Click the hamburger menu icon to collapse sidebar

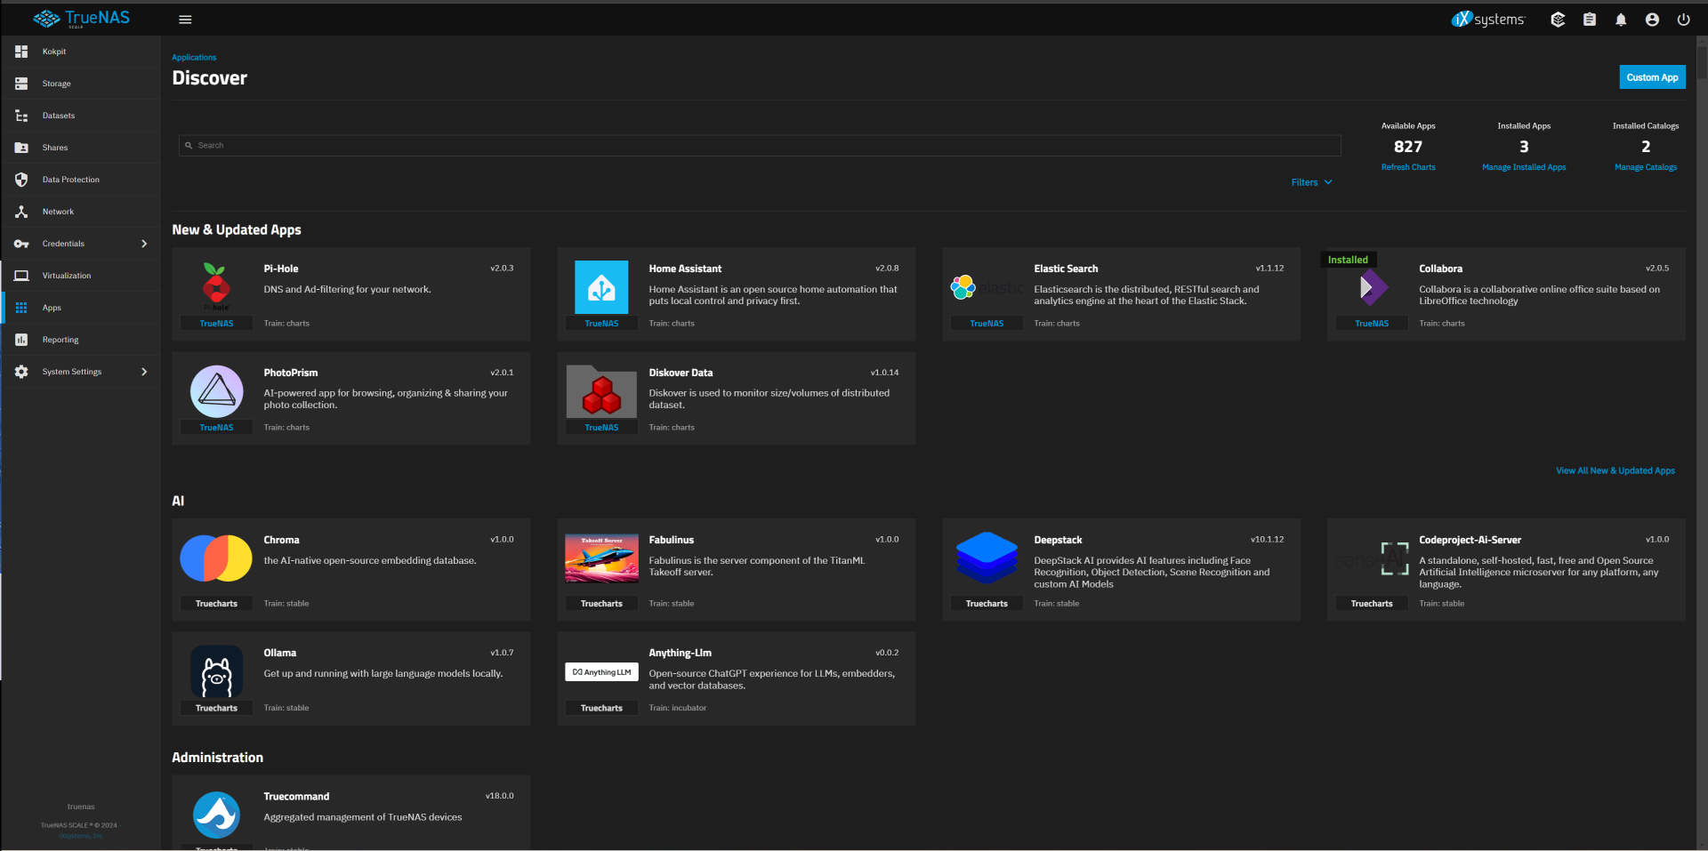pos(185,20)
